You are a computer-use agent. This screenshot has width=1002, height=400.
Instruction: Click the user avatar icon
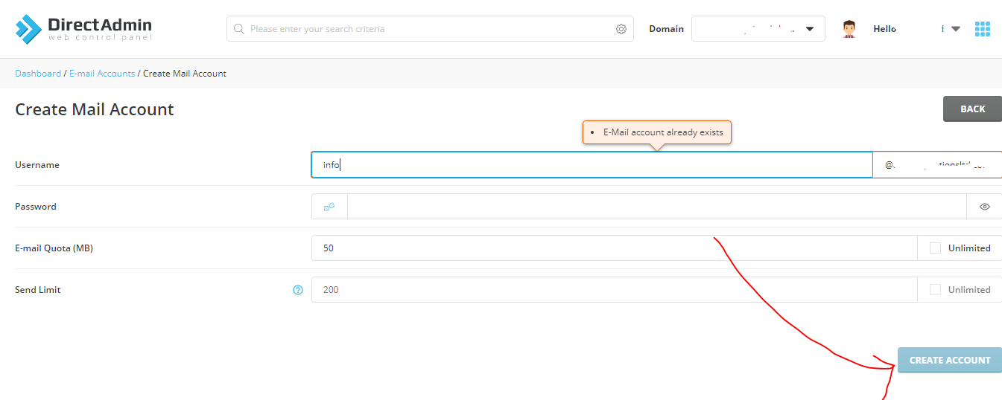point(849,29)
